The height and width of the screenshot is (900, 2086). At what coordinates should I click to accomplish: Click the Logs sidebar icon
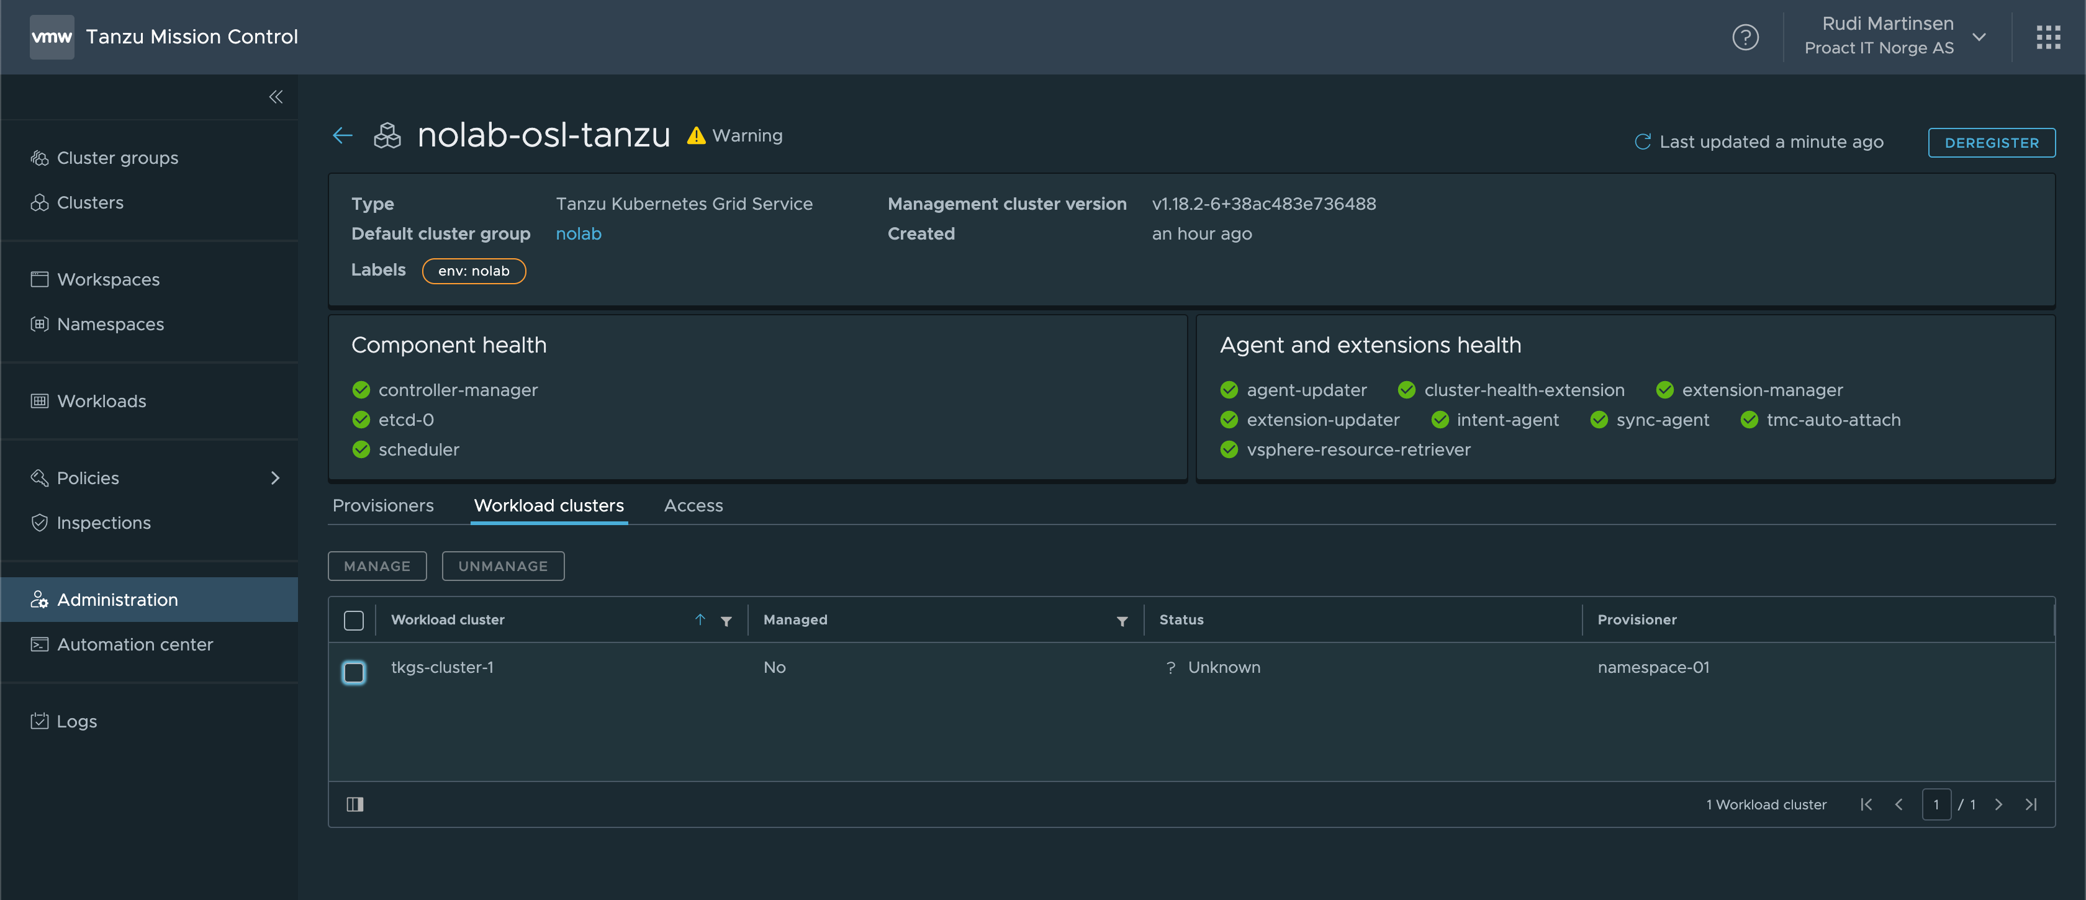[x=40, y=721]
